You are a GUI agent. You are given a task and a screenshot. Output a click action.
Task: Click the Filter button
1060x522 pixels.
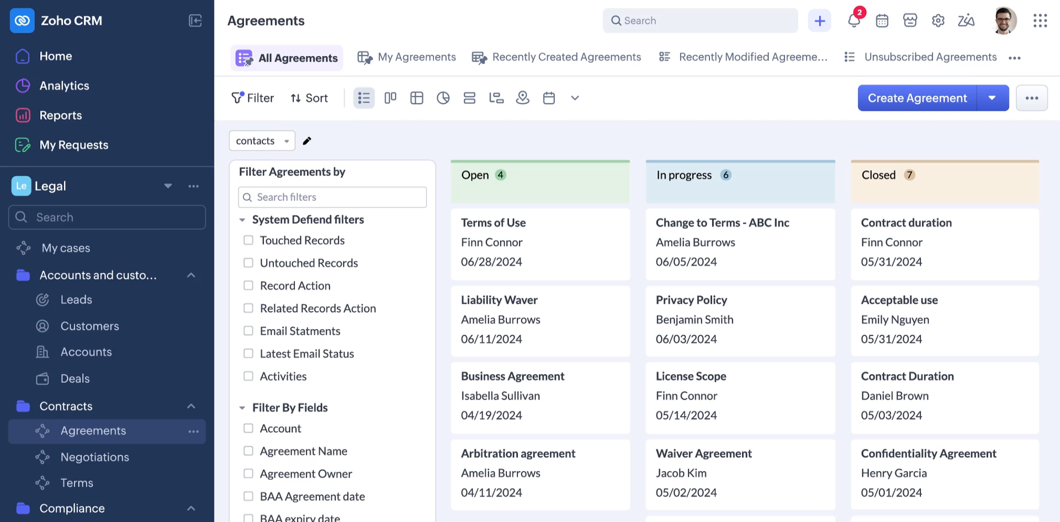tap(253, 98)
